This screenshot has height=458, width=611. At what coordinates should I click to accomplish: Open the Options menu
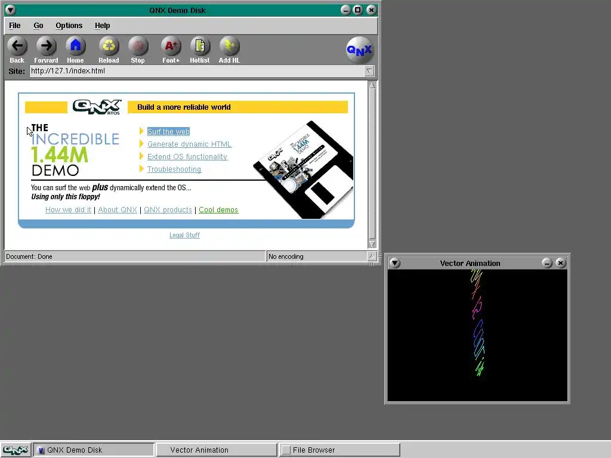(69, 25)
